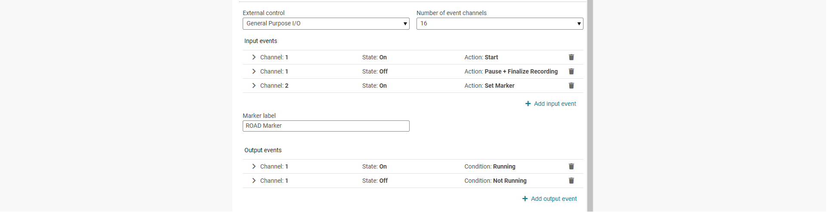Open the Number of event channels dropdown

pos(500,24)
